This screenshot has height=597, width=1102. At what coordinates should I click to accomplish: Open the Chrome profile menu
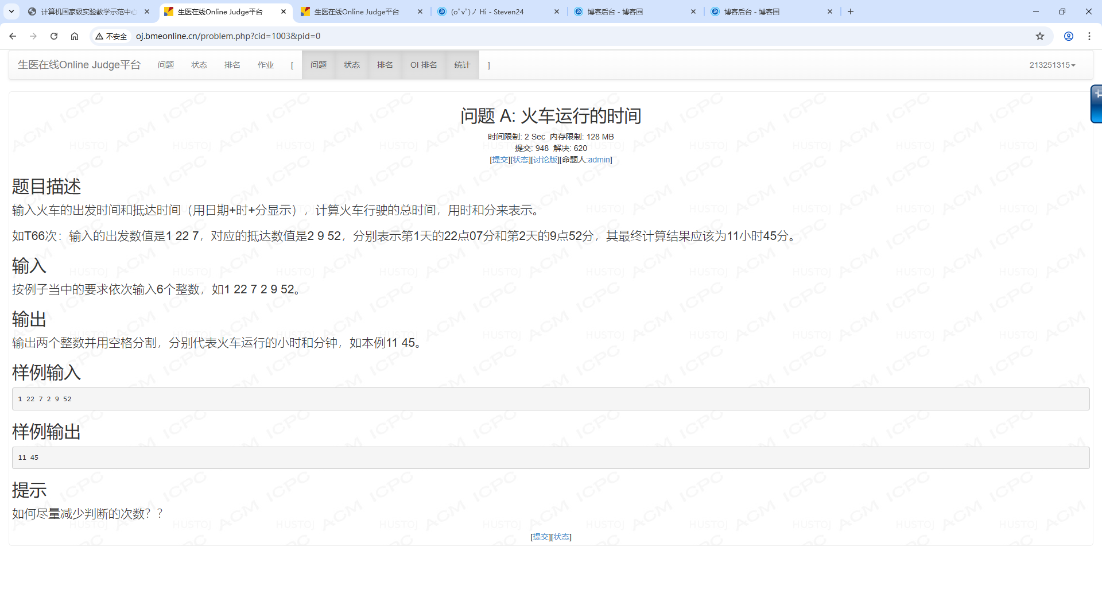[x=1069, y=36]
